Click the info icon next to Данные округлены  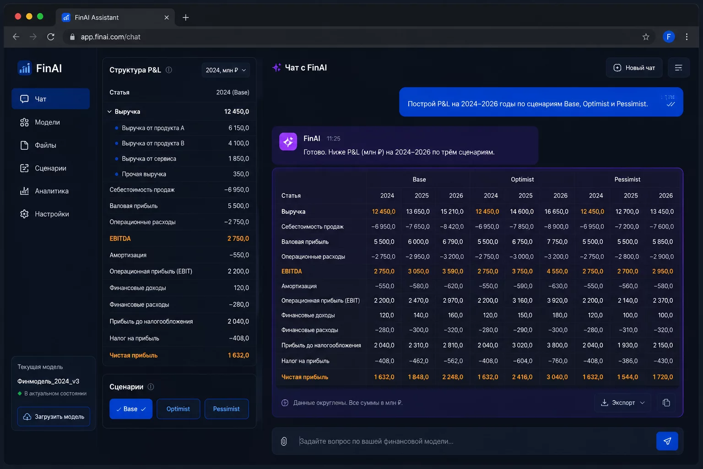[x=285, y=403]
